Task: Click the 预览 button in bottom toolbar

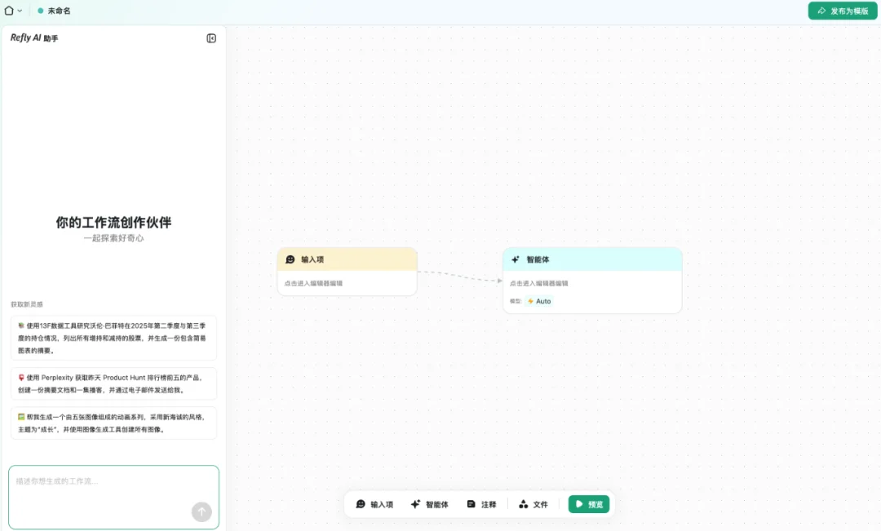Action: pyautogui.click(x=589, y=504)
